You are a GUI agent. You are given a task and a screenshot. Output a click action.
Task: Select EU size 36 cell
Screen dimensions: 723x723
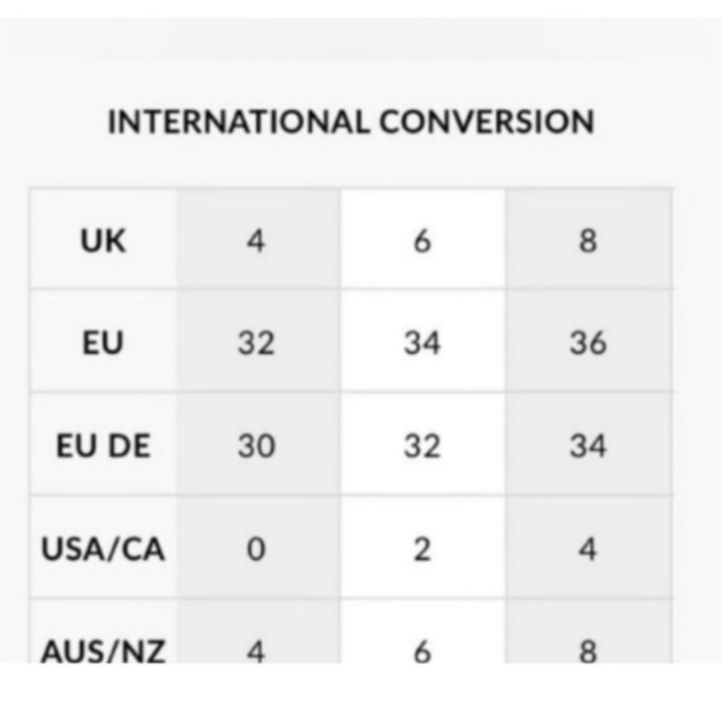pos(589,341)
